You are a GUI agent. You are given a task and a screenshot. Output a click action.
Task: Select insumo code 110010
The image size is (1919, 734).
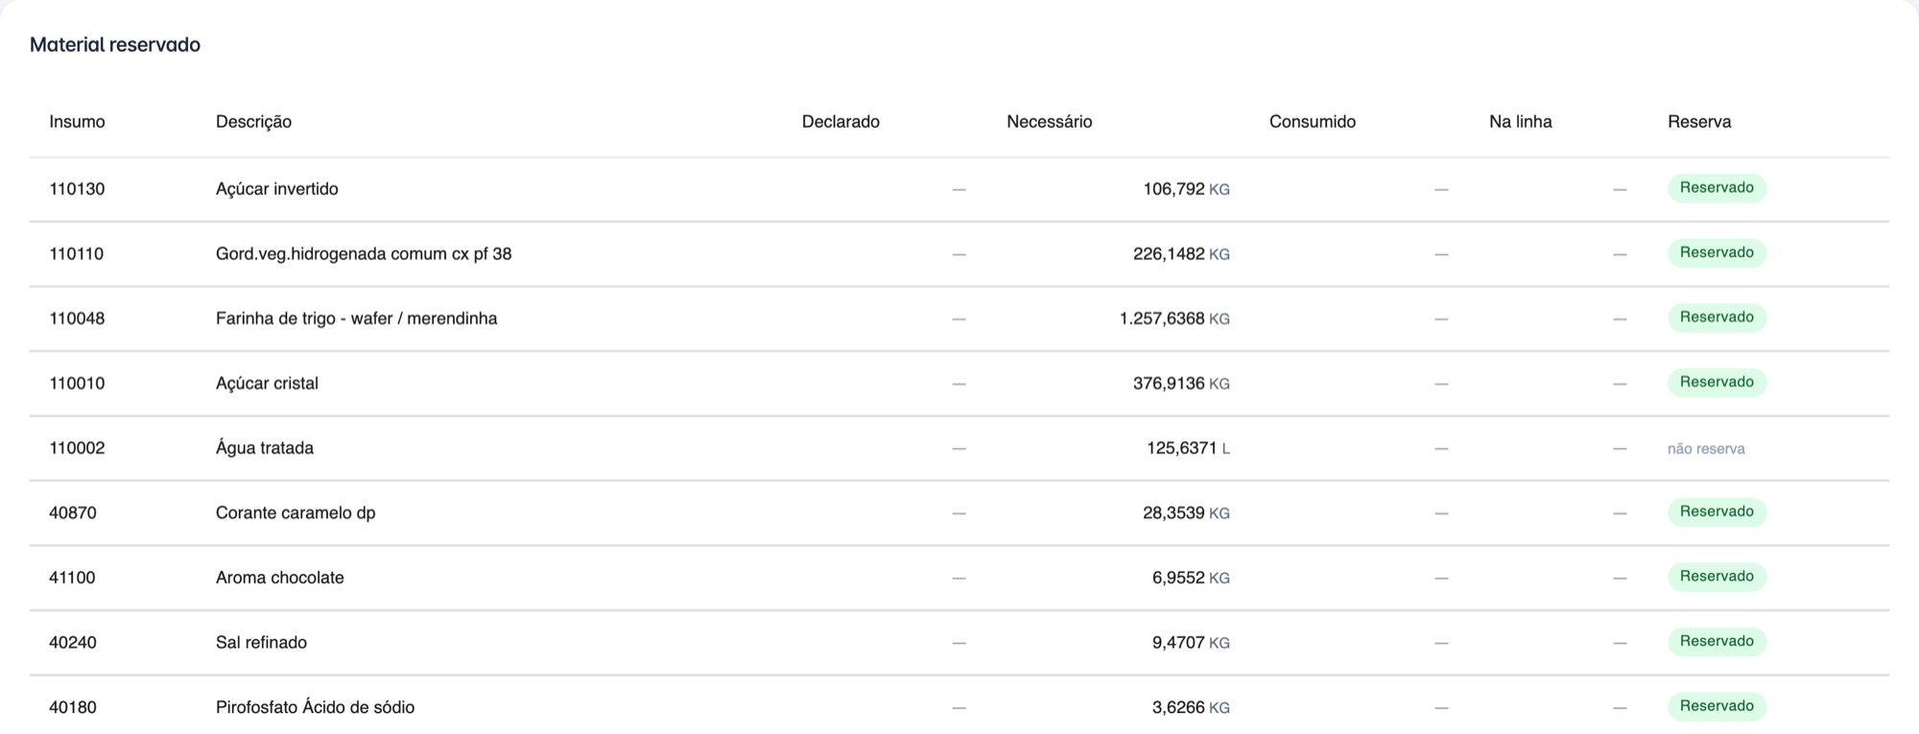[x=77, y=384]
